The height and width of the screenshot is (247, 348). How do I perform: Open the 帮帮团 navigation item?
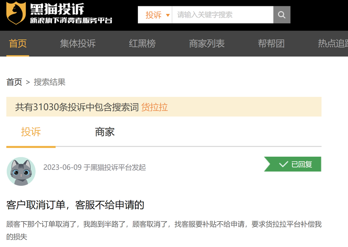pos(271,43)
